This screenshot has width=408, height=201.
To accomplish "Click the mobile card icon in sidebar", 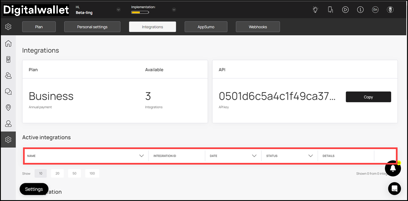I will tap(8, 59).
